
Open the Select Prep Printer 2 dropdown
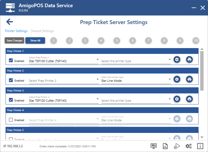(64, 80)
